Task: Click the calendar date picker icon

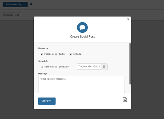Action: point(104,67)
